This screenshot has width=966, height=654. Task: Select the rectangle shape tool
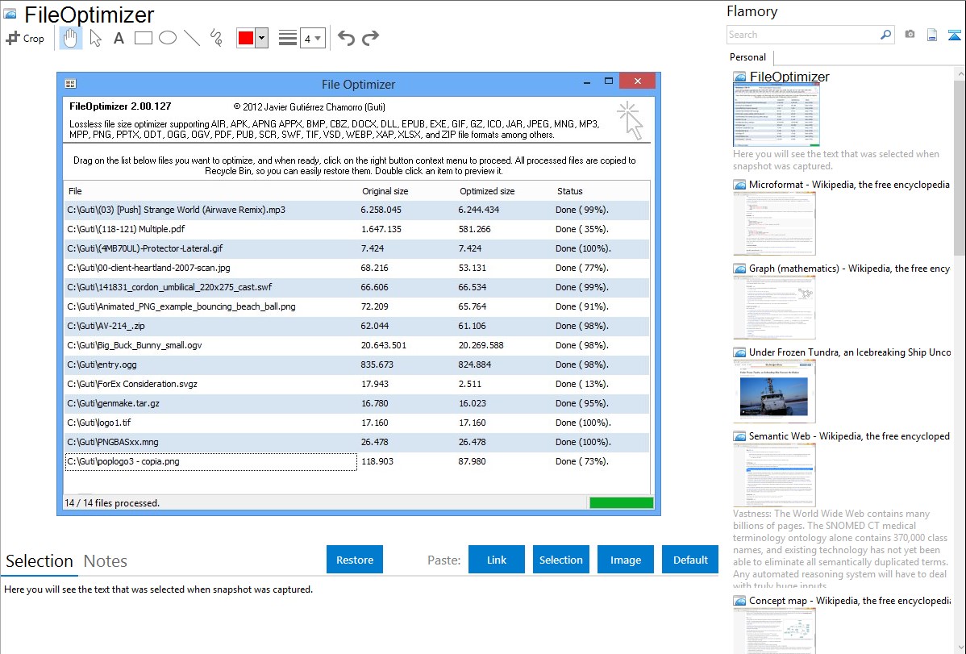pos(143,38)
